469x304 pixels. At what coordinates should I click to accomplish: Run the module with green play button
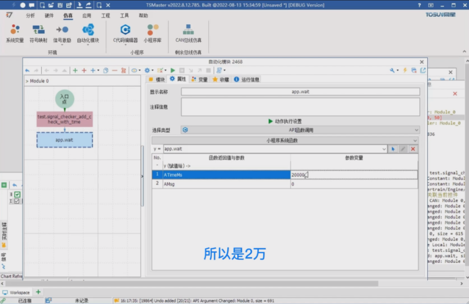173,71
